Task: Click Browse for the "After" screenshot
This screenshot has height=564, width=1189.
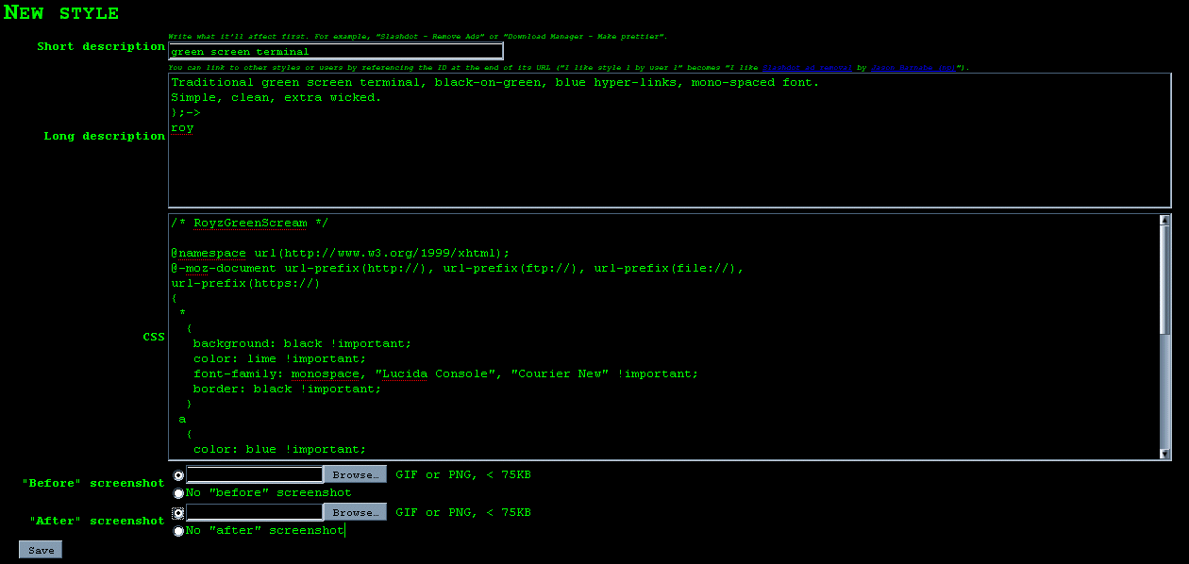Action: tap(355, 512)
